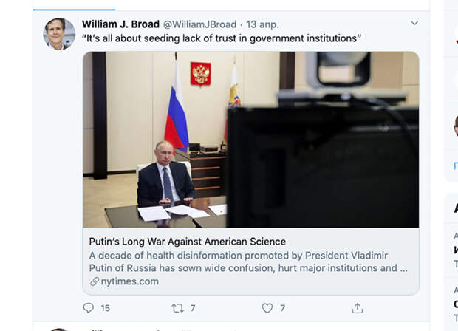458x331 pixels.
Task: Expand the tweet options chevron
Action: pyautogui.click(x=414, y=23)
